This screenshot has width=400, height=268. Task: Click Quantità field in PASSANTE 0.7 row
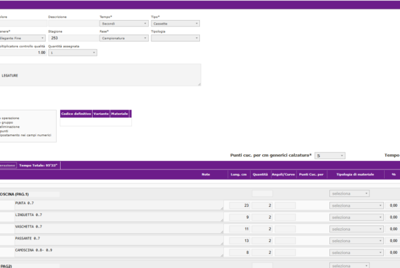pos(262,241)
